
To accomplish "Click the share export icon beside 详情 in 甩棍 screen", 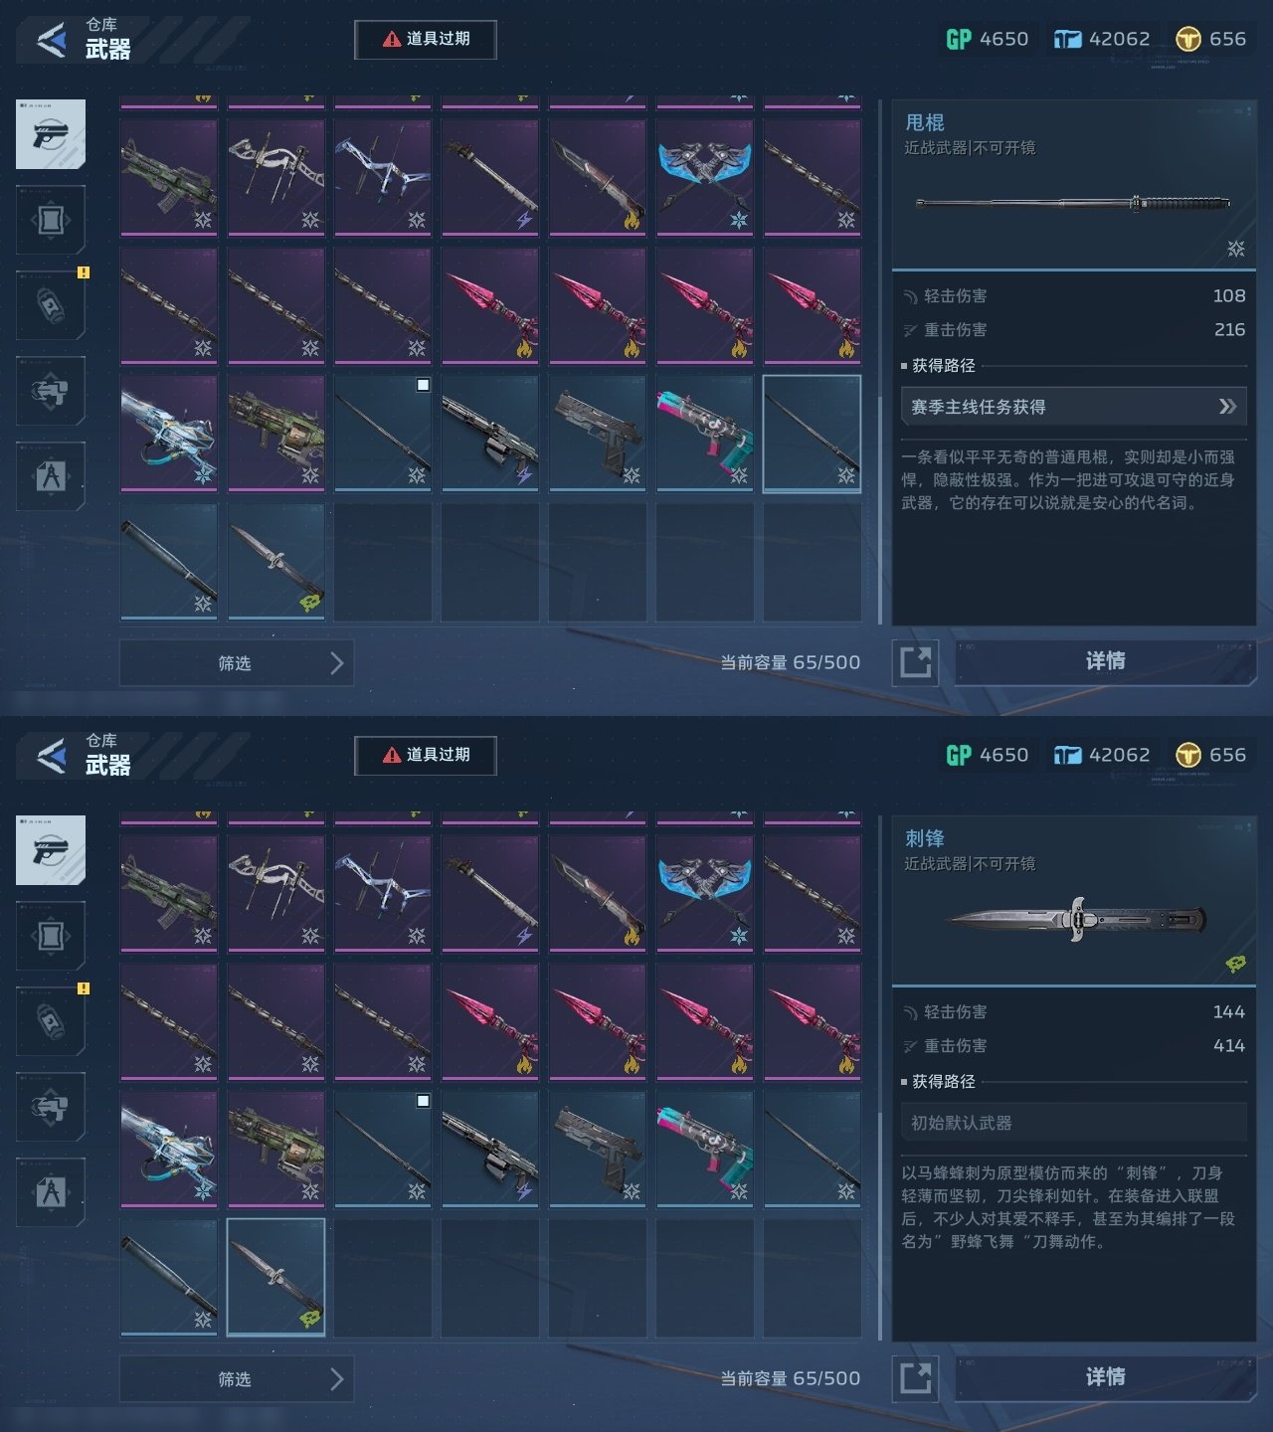I will 915,662.
